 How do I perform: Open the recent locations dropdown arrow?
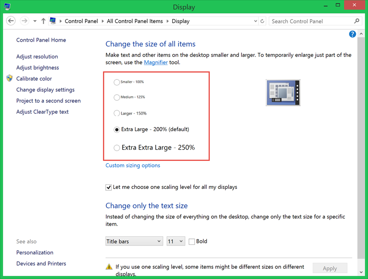click(x=35, y=21)
